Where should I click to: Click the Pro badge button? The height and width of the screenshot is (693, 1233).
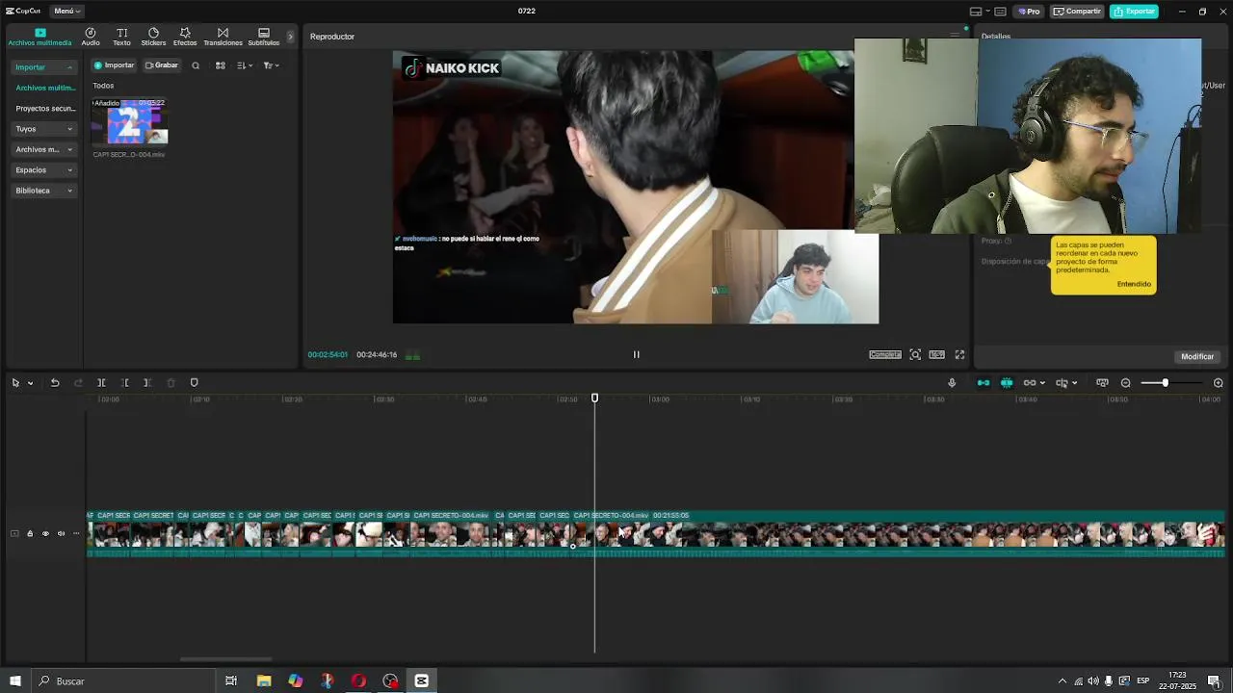[1029, 12]
